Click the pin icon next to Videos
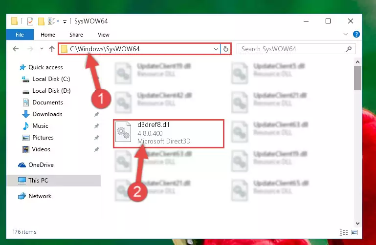The width and height of the screenshot is (376, 245). click(97, 149)
